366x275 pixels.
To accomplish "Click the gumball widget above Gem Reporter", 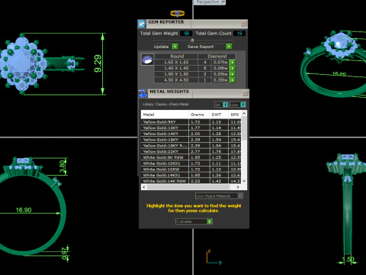I will 177,14.
